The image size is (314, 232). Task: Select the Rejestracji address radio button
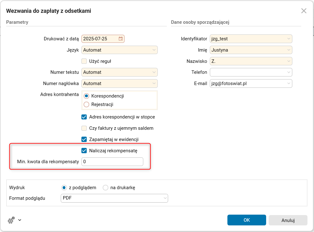click(x=86, y=104)
